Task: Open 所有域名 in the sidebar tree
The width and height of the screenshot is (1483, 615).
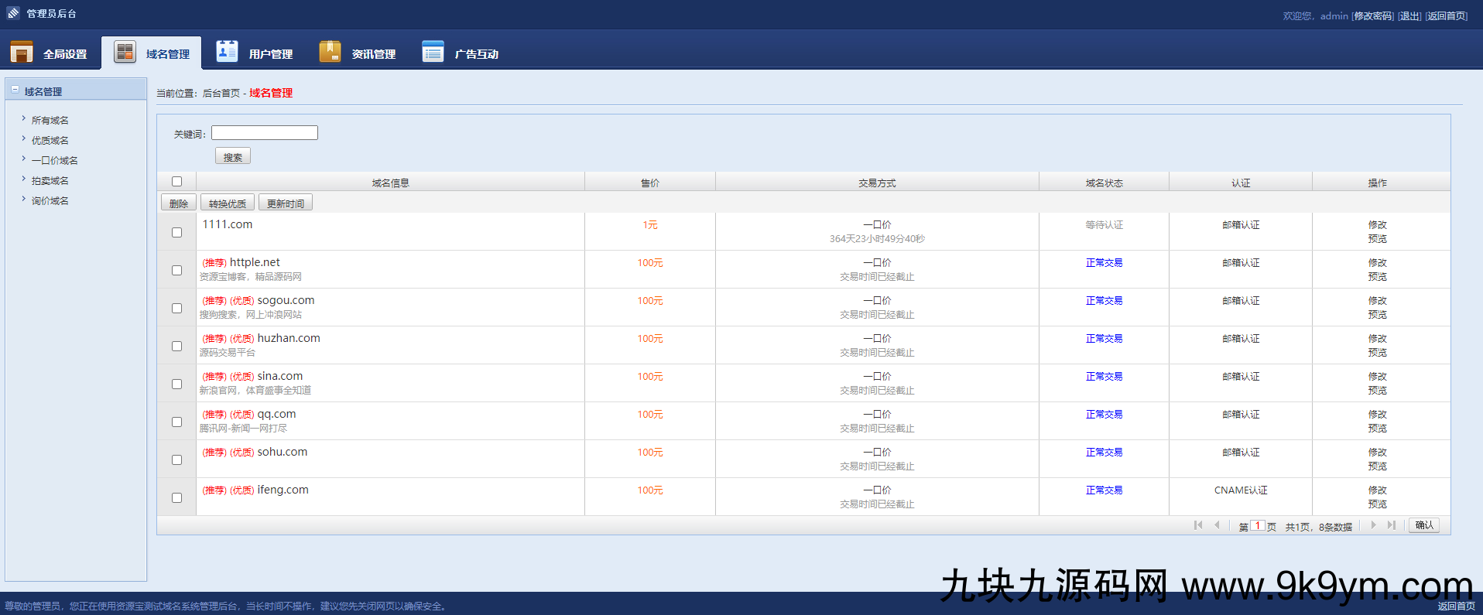Action: pos(50,120)
